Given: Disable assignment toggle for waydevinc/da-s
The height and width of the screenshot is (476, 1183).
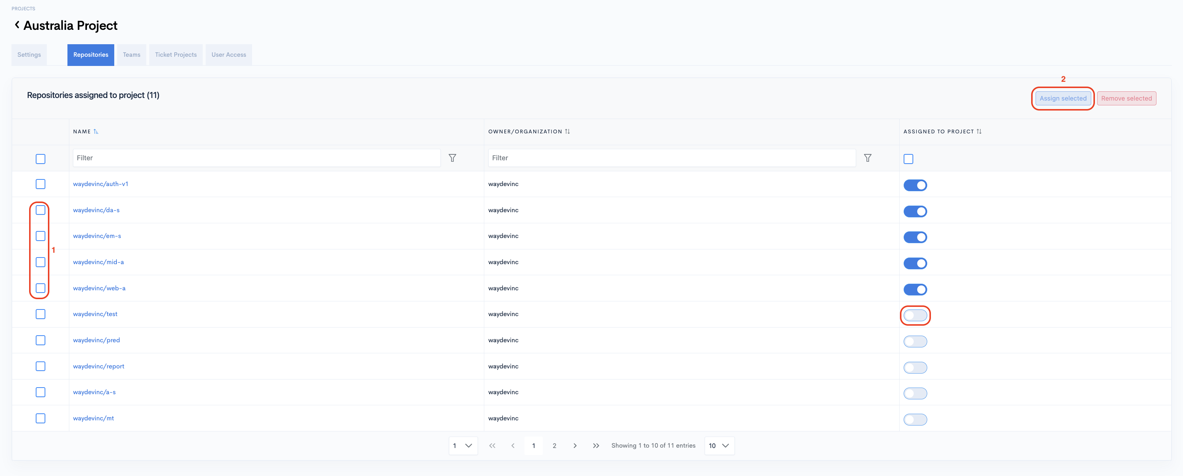Looking at the screenshot, I should pos(915,211).
